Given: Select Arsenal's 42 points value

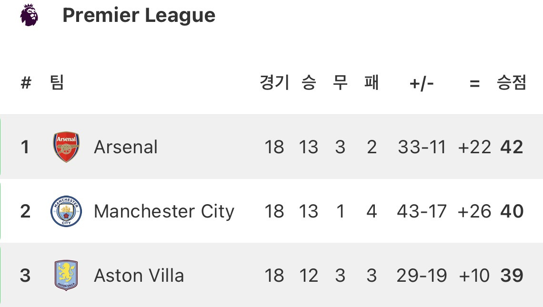Looking at the screenshot, I should [x=512, y=147].
